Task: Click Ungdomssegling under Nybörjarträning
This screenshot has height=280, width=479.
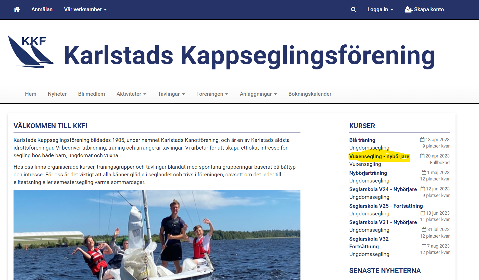Action: tap(369, 181)
